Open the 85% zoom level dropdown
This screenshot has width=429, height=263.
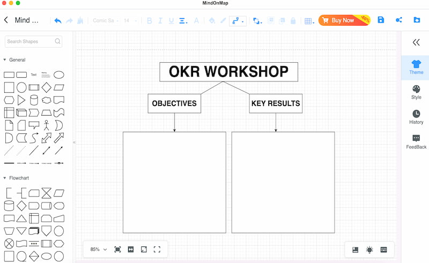click(x=99, y=249)
